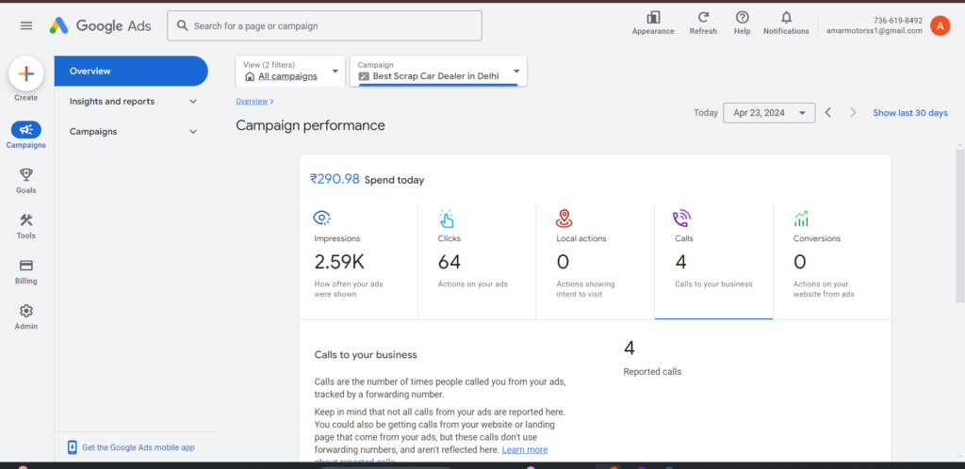Open the hamburger main menu

25,25
